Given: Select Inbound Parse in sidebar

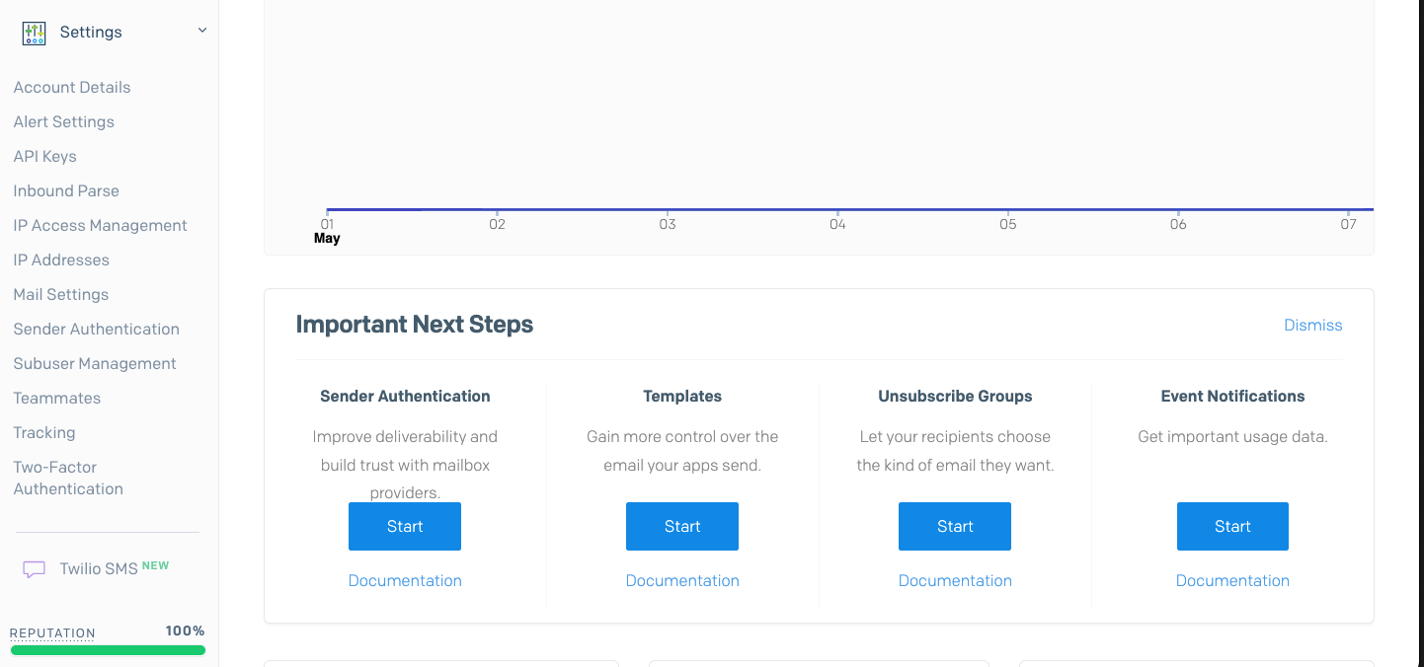Looking at the screenshot, I should coord(66,190).
